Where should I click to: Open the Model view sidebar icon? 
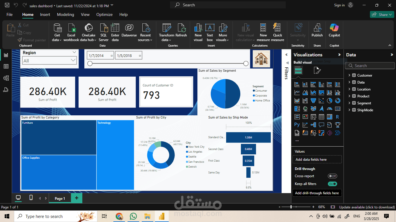[6, 78]
